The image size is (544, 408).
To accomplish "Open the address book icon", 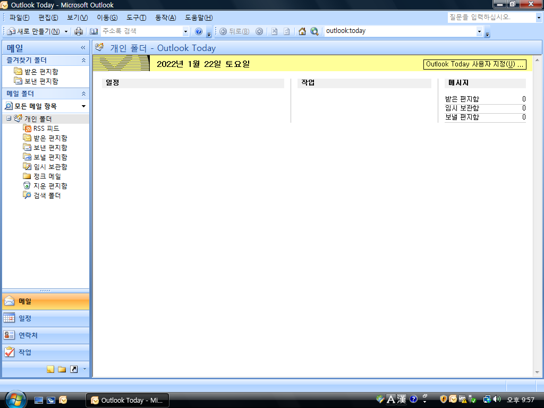I will tap(93, 31).
